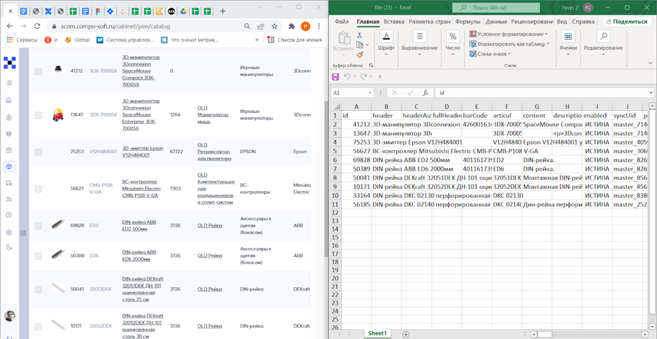Tick the checkbox for product 41212
Viewport: 657px width, 339px height.
tap(38, 72)
